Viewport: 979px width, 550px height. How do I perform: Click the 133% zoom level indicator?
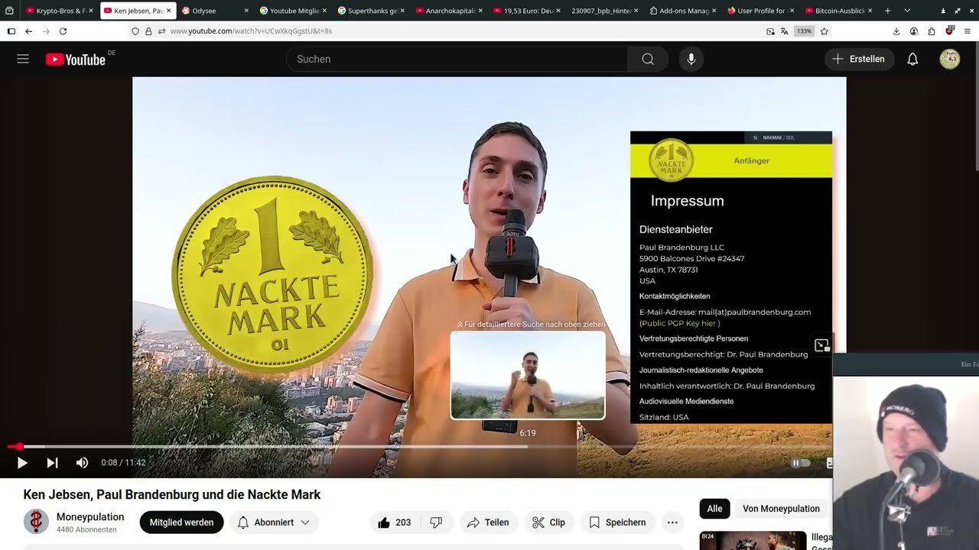click(804, 31)
